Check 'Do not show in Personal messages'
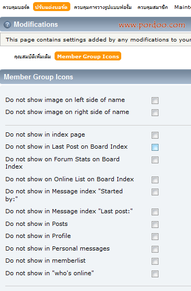191x291 pixels. (155, 250)
